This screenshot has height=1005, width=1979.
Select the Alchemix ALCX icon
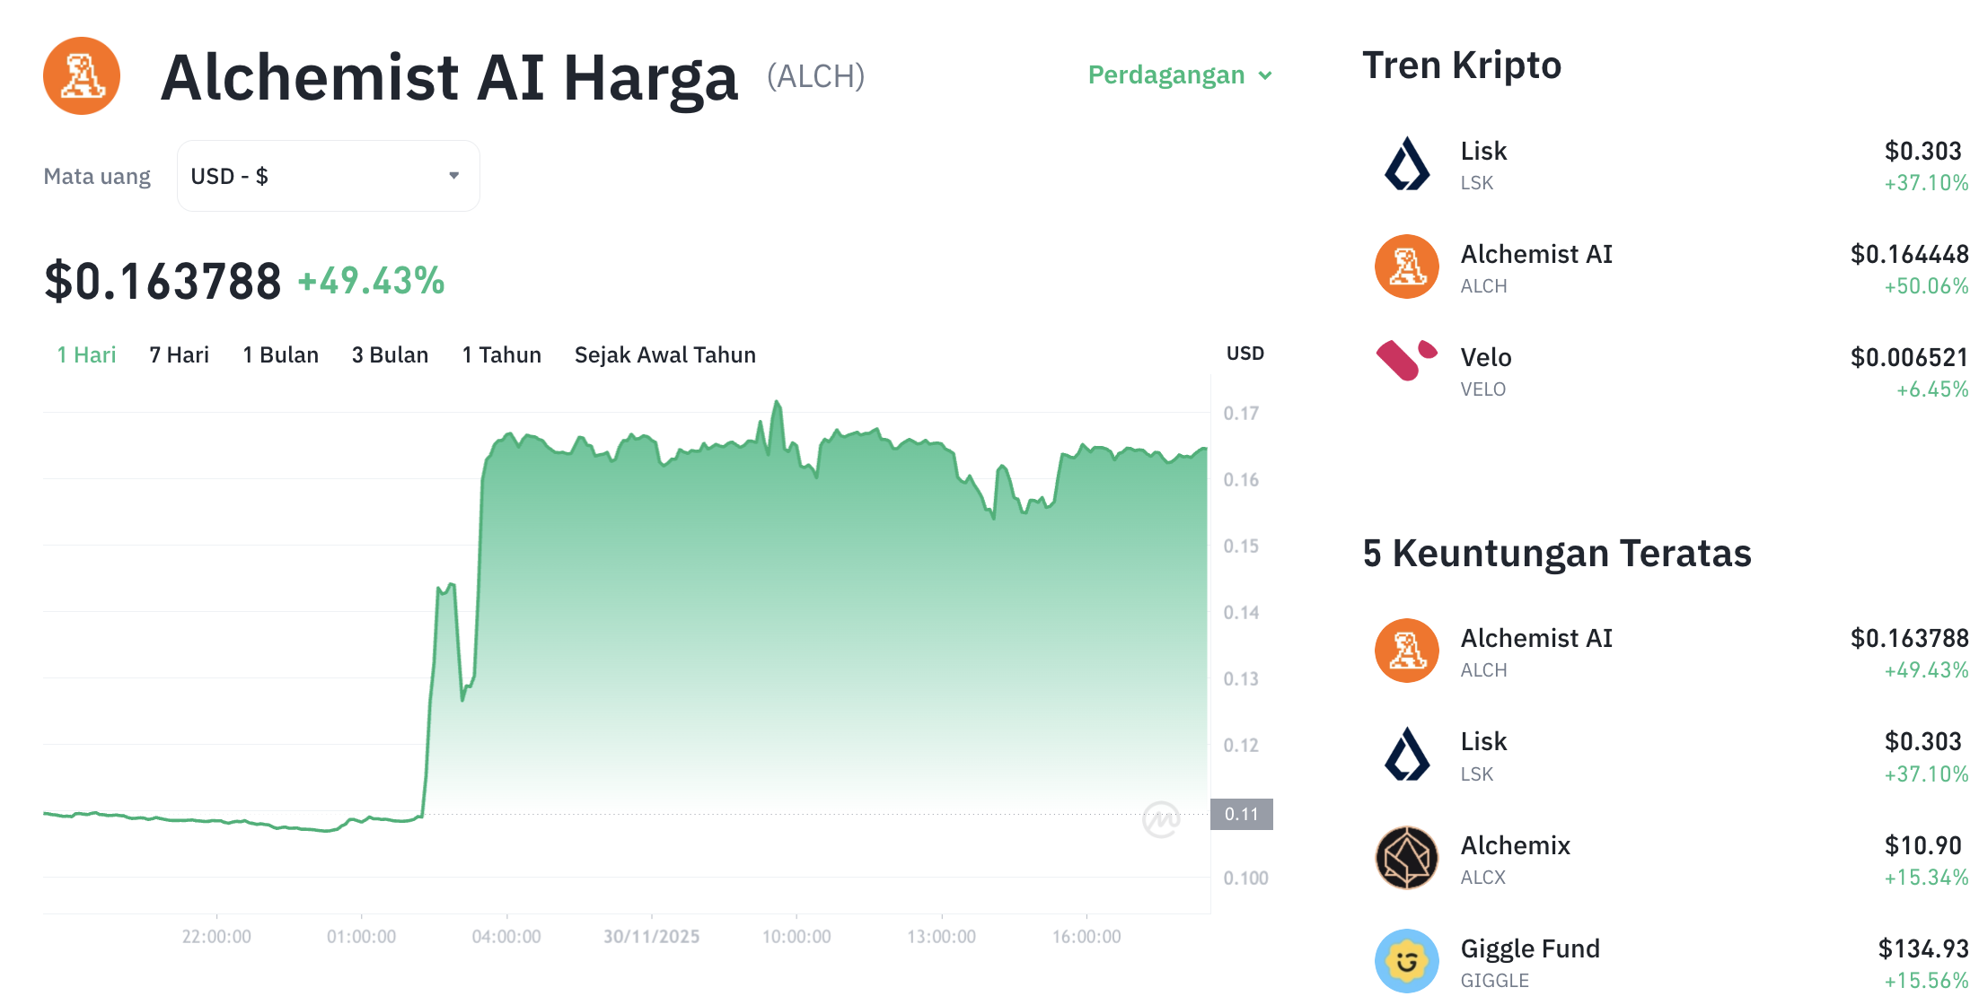[1407, 857]
